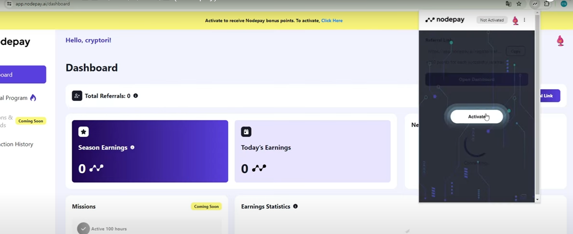
Task: Click the info icon next to Earnings Statistics
Action: click(295, 206)
